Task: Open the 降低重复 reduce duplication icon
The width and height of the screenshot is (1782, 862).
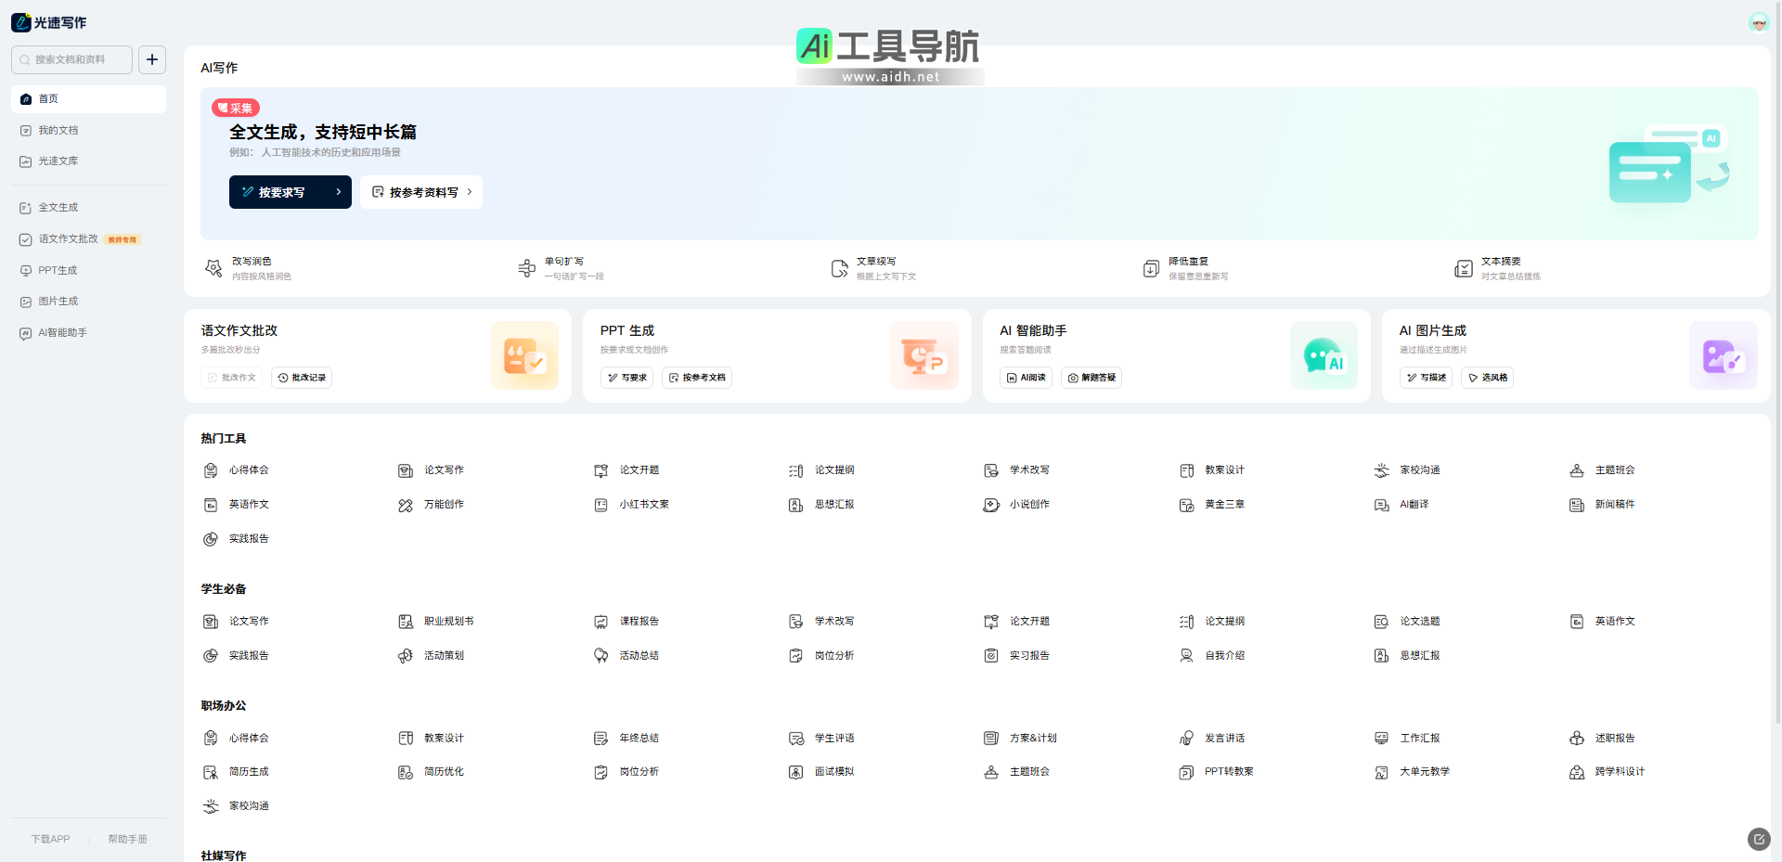Action: tap(1151, 269)
